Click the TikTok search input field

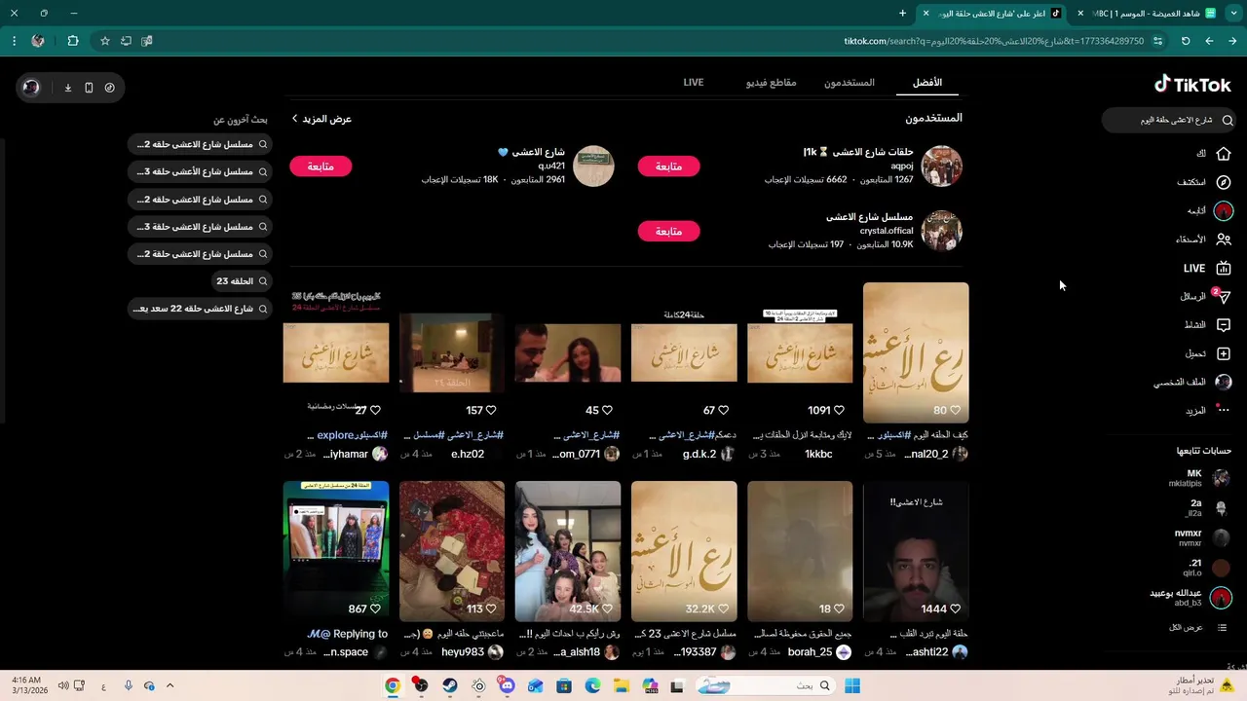click(x=1169, y=120)
